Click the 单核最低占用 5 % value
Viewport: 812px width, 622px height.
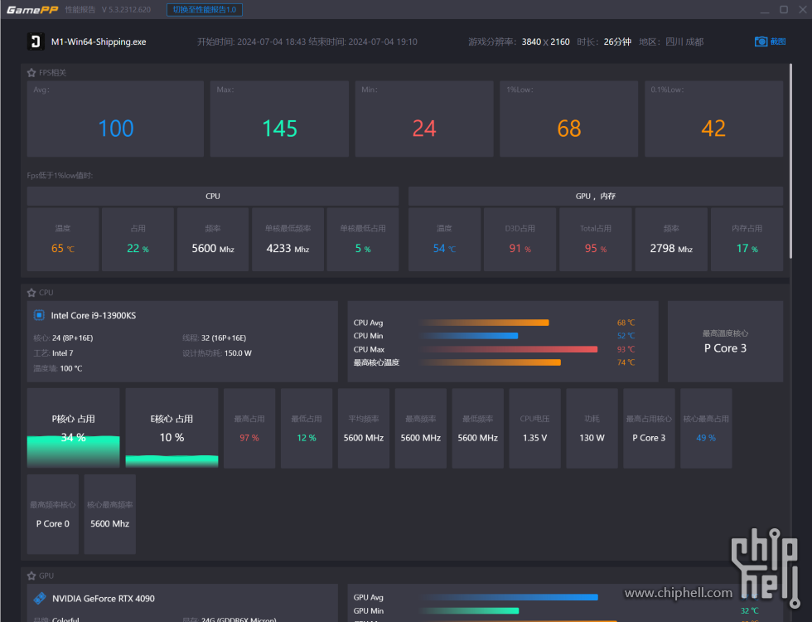pos(363,249)
